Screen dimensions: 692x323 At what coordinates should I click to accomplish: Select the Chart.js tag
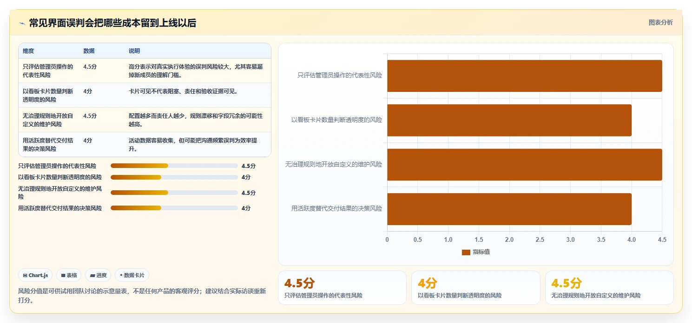coord(36,275)
